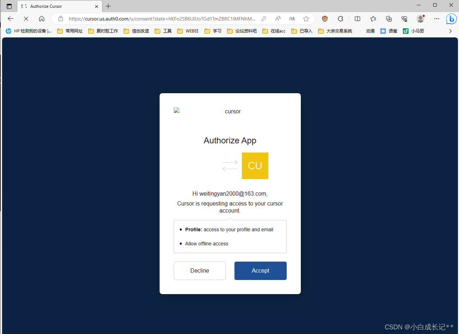Viewport: 459px width, 334px height.
Task: Add this page to favorites star
Action: pos(306,19)
